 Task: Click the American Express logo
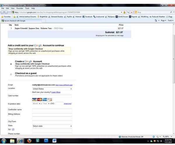pyautogui.click(x=45, y=99)
